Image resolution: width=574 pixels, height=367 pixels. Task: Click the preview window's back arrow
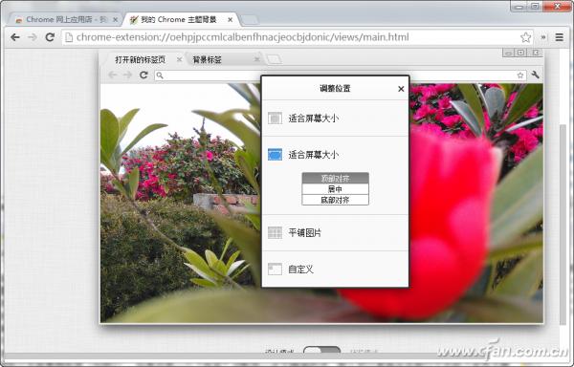(x=113, y=75)
